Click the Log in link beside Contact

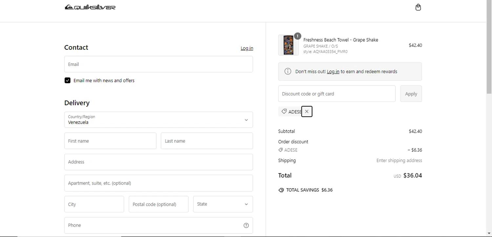pos(247,48)
